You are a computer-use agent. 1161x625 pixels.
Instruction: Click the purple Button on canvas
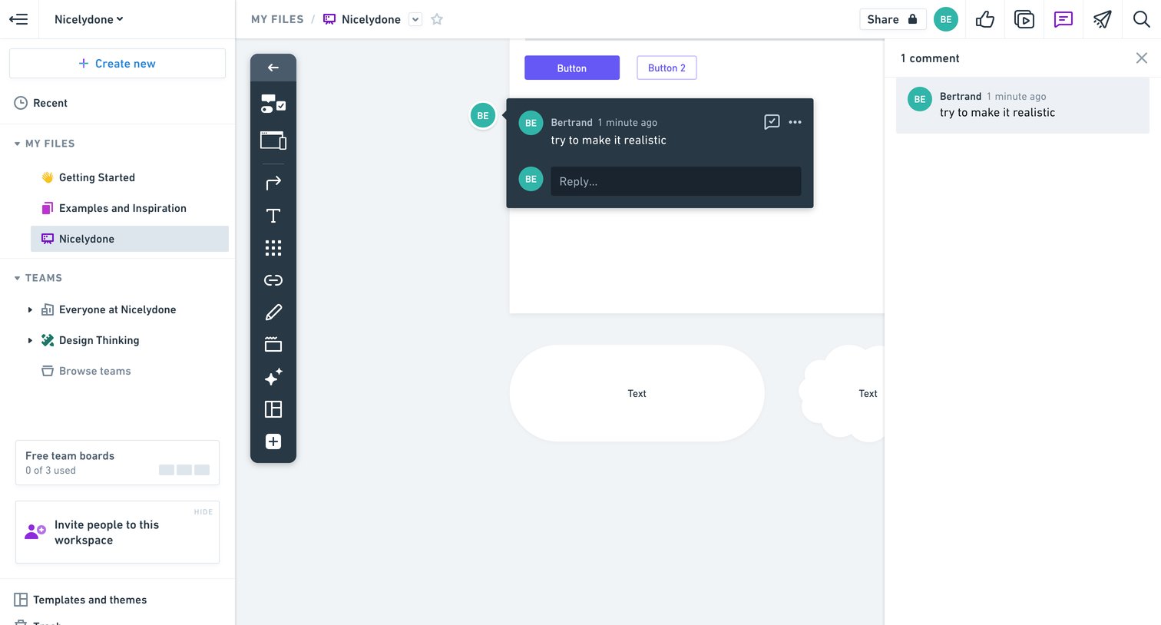[x=572, y=68]
